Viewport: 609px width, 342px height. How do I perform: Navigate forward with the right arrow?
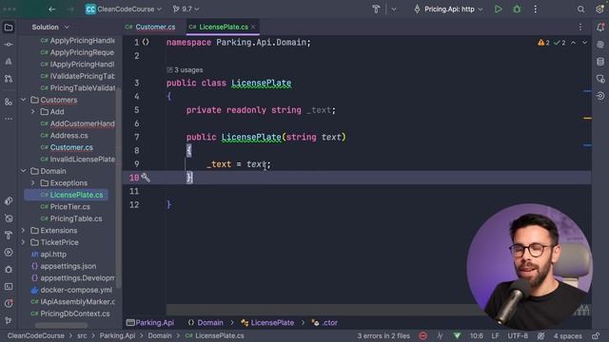pos(70,9)
